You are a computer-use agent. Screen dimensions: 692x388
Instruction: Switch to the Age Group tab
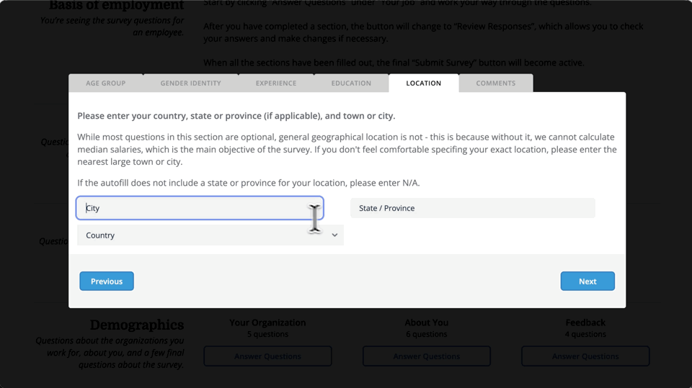tap(106, 84)
